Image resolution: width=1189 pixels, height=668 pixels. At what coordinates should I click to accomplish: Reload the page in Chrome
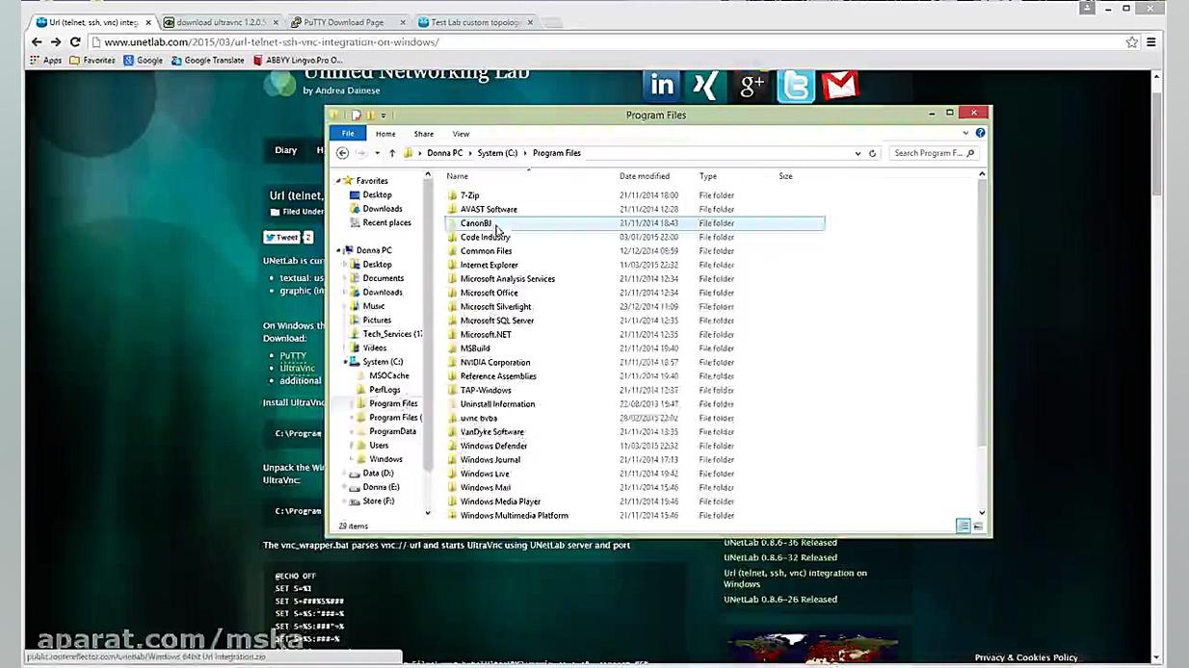(x=75, y=42)
